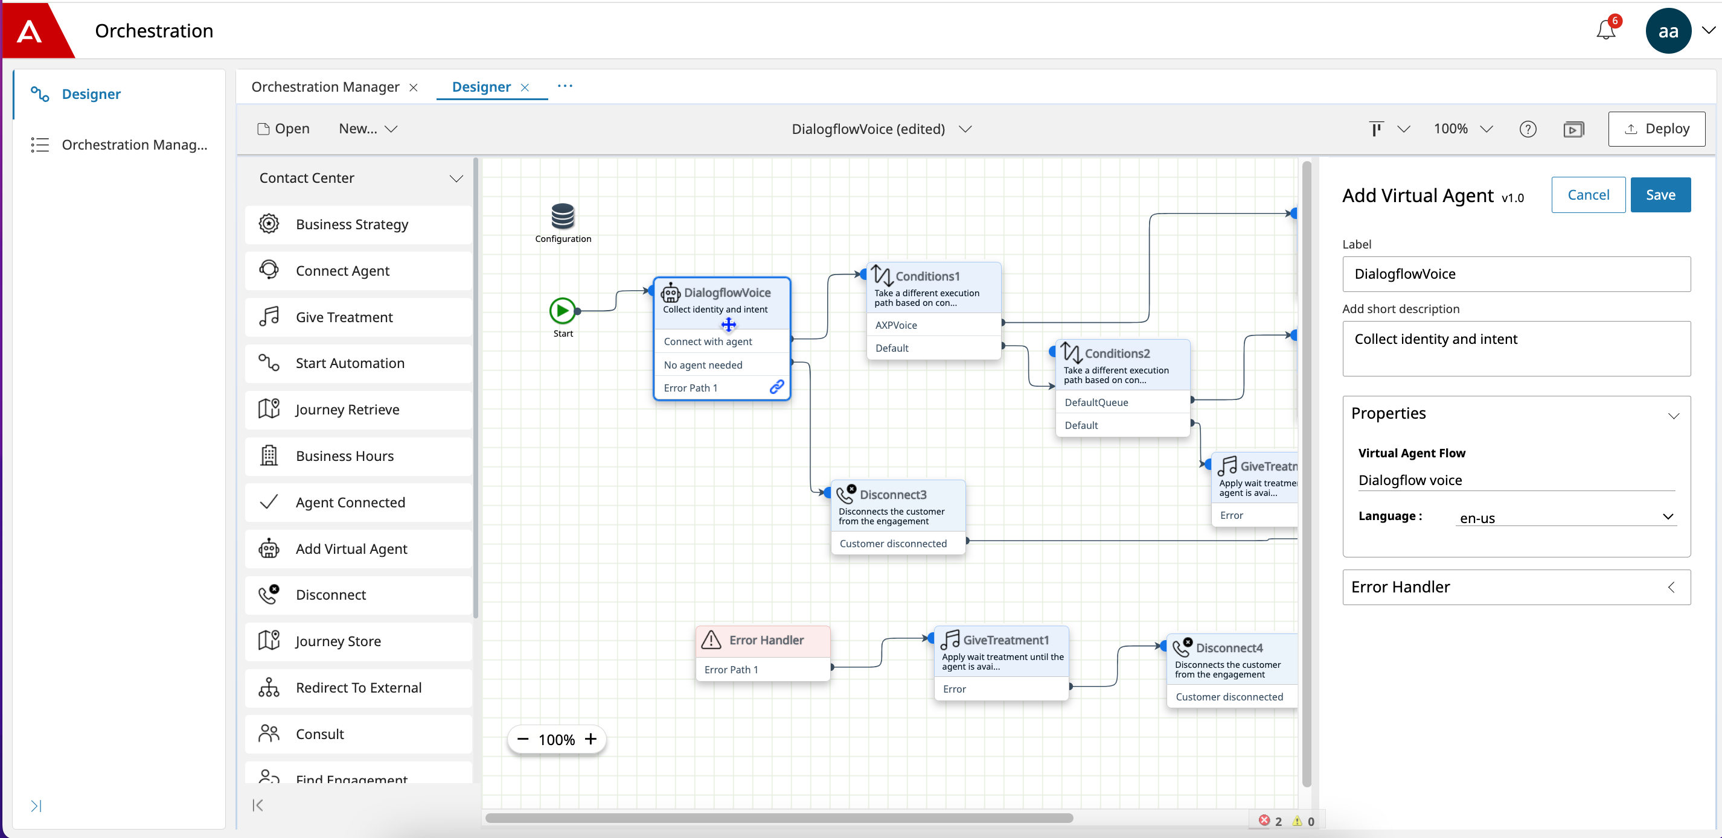The image size is (1722, 838).
Task: Open the New... dropdown
Action: [368, 129]
